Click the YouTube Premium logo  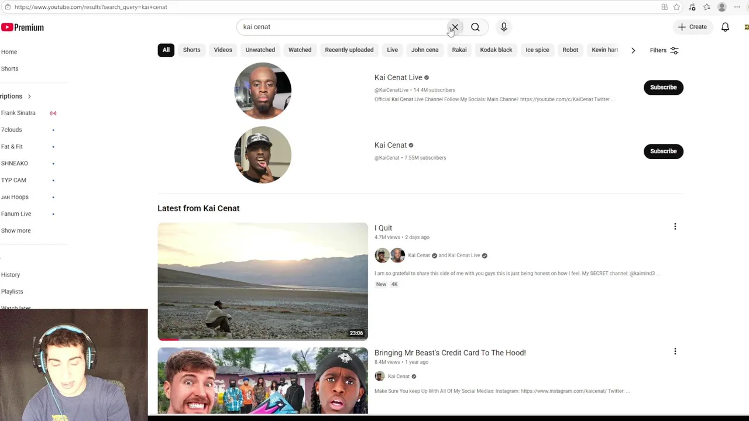(22, 27)
